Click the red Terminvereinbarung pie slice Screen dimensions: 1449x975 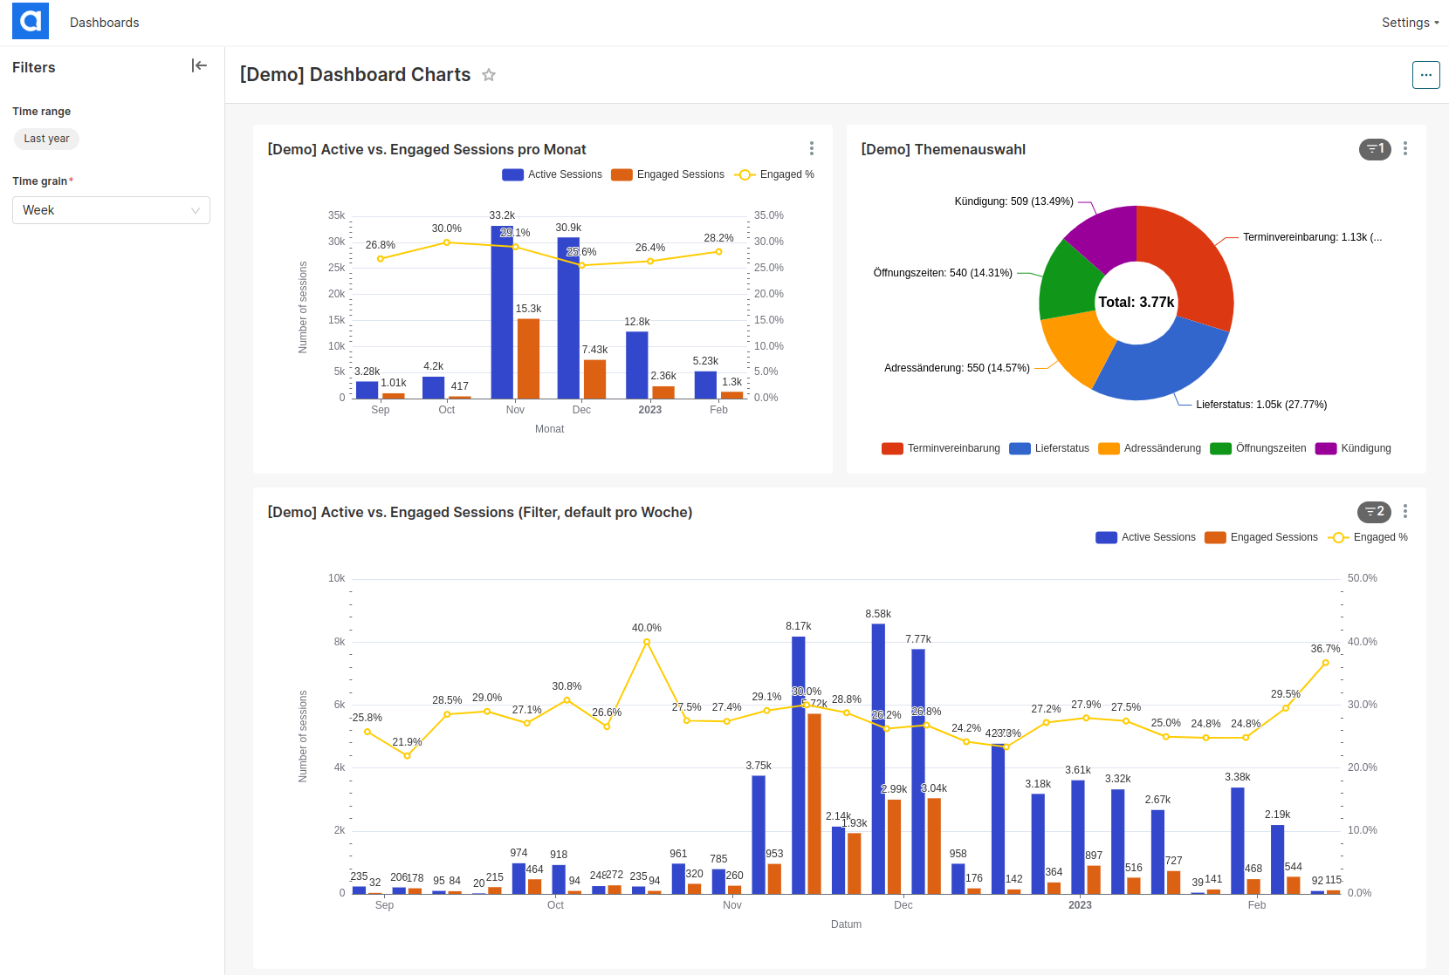[1194, 262]
